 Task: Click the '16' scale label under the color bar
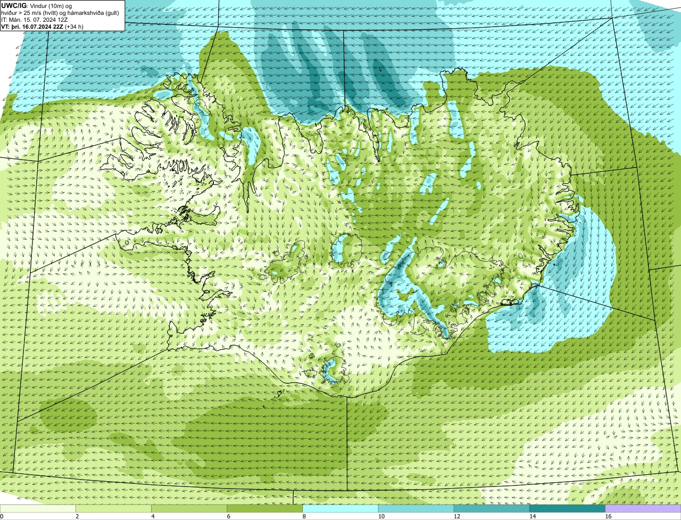[608, 516]
